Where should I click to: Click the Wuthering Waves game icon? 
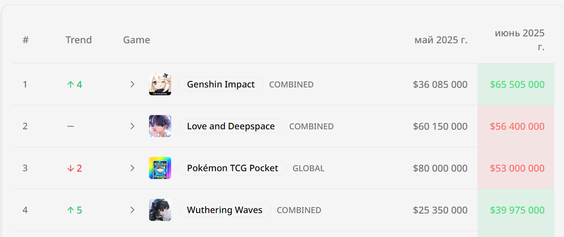(160, 210)
